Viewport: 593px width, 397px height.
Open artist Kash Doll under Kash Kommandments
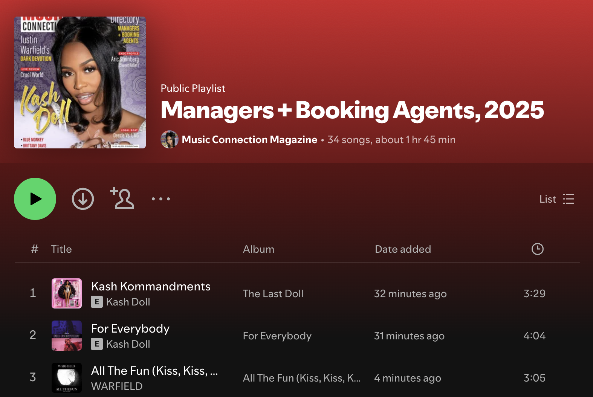[x=128, y=302]
